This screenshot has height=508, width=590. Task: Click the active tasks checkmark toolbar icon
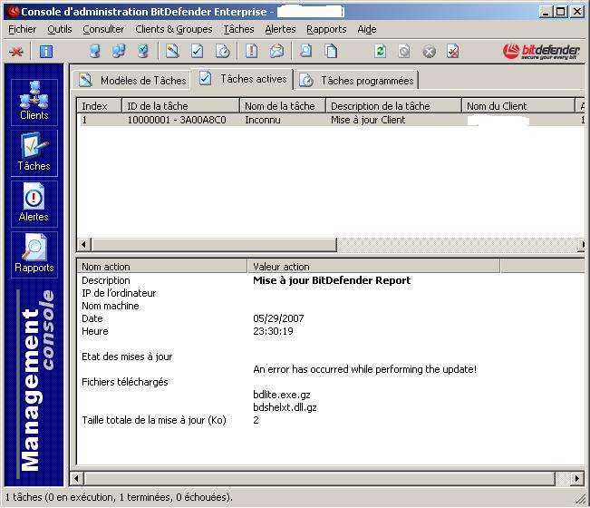(x=198, y=51)
